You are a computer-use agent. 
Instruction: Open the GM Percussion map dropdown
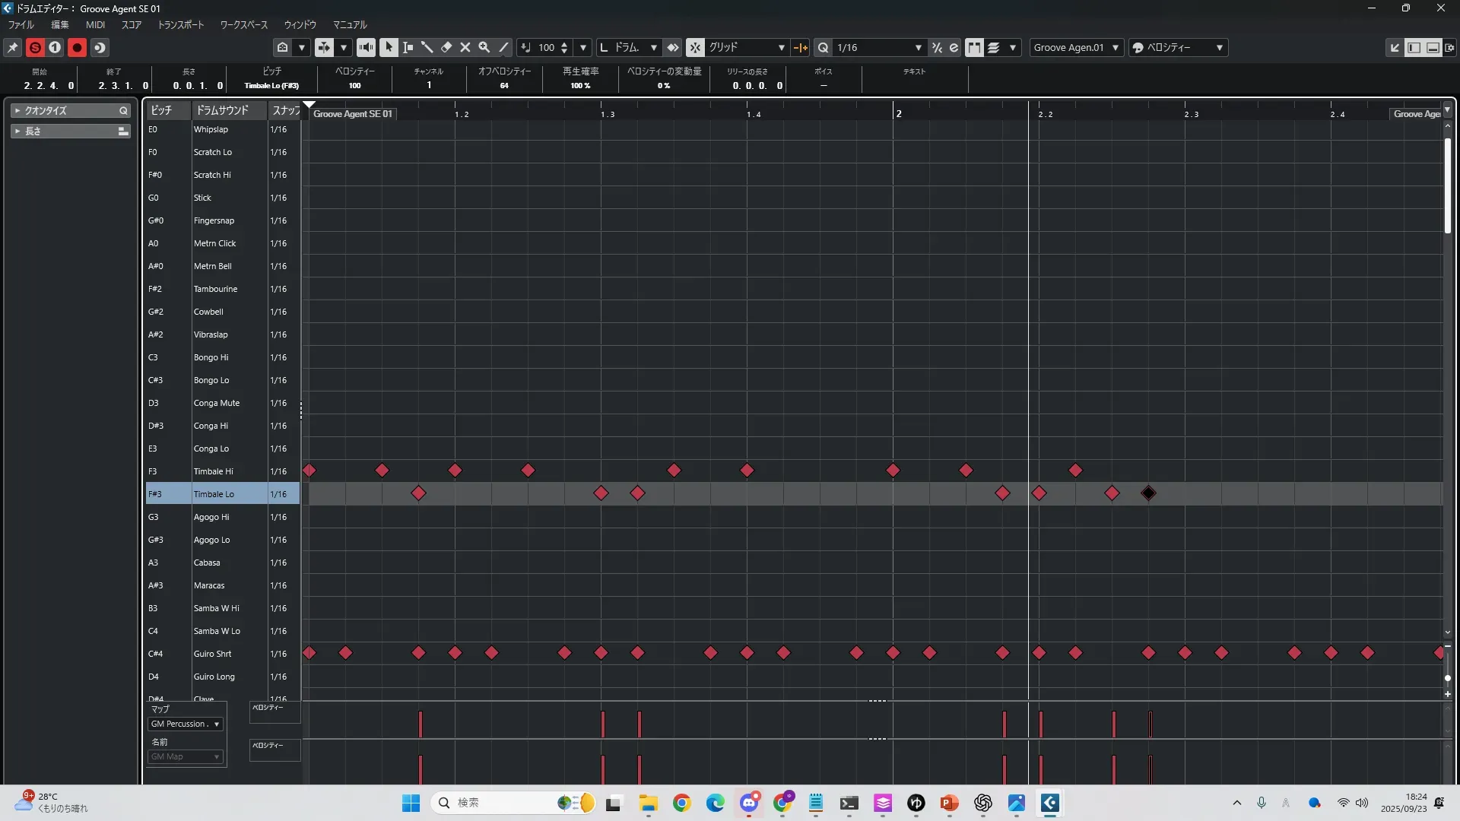tap(185, 724)
